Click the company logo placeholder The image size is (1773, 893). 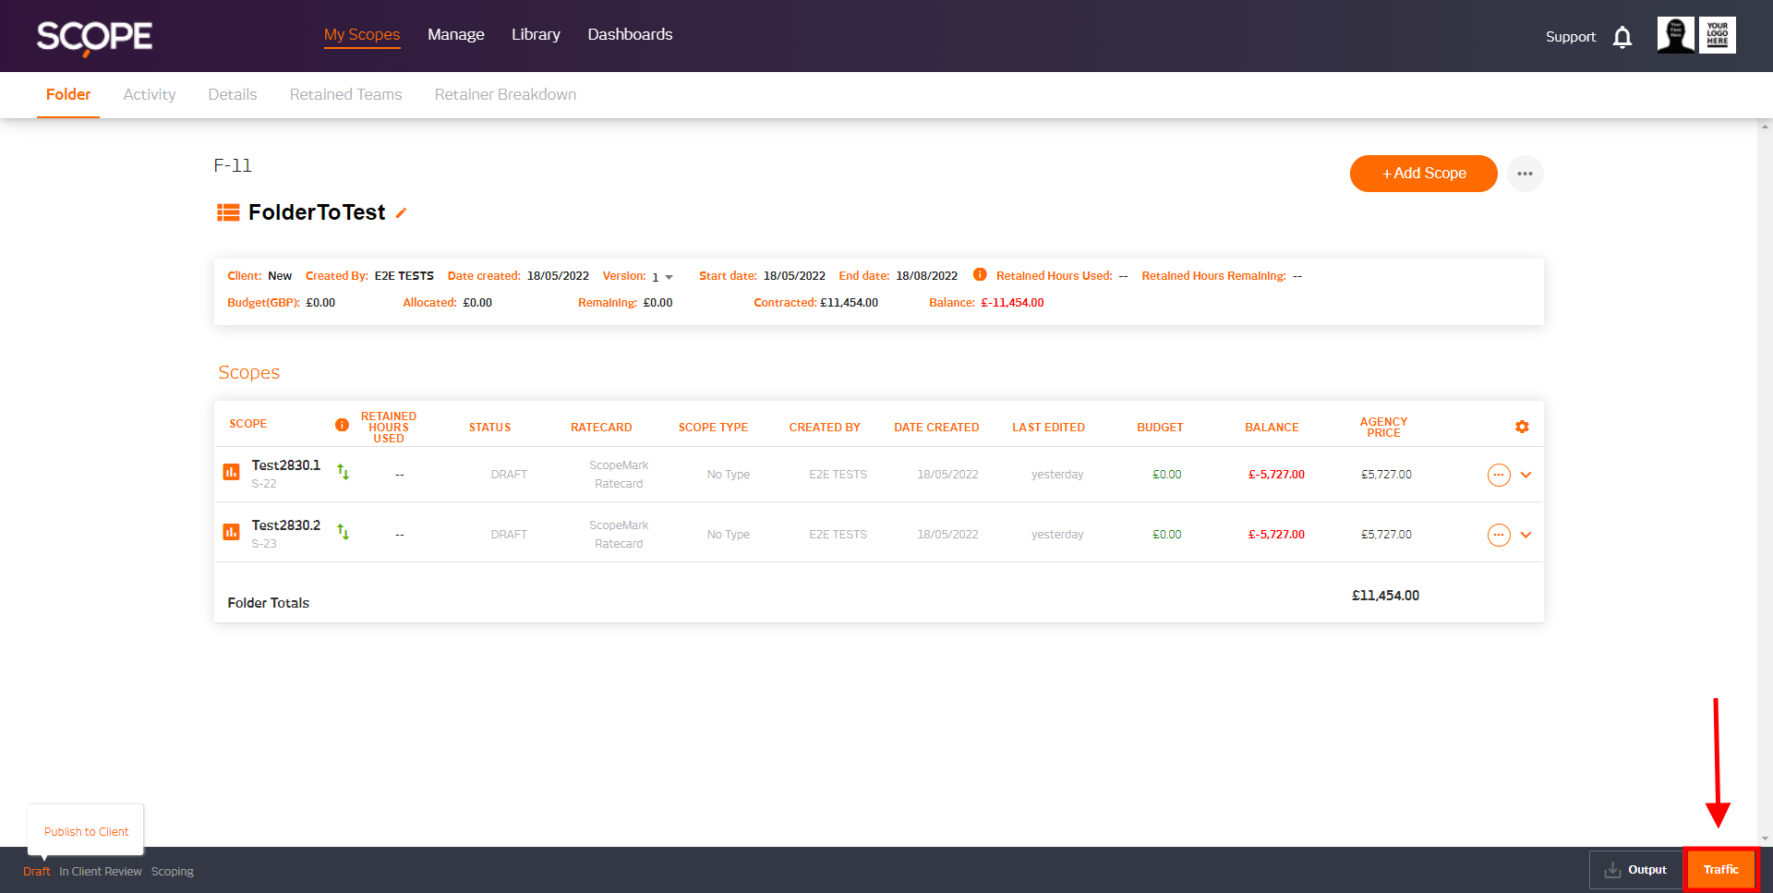(x=1718, y=35)
